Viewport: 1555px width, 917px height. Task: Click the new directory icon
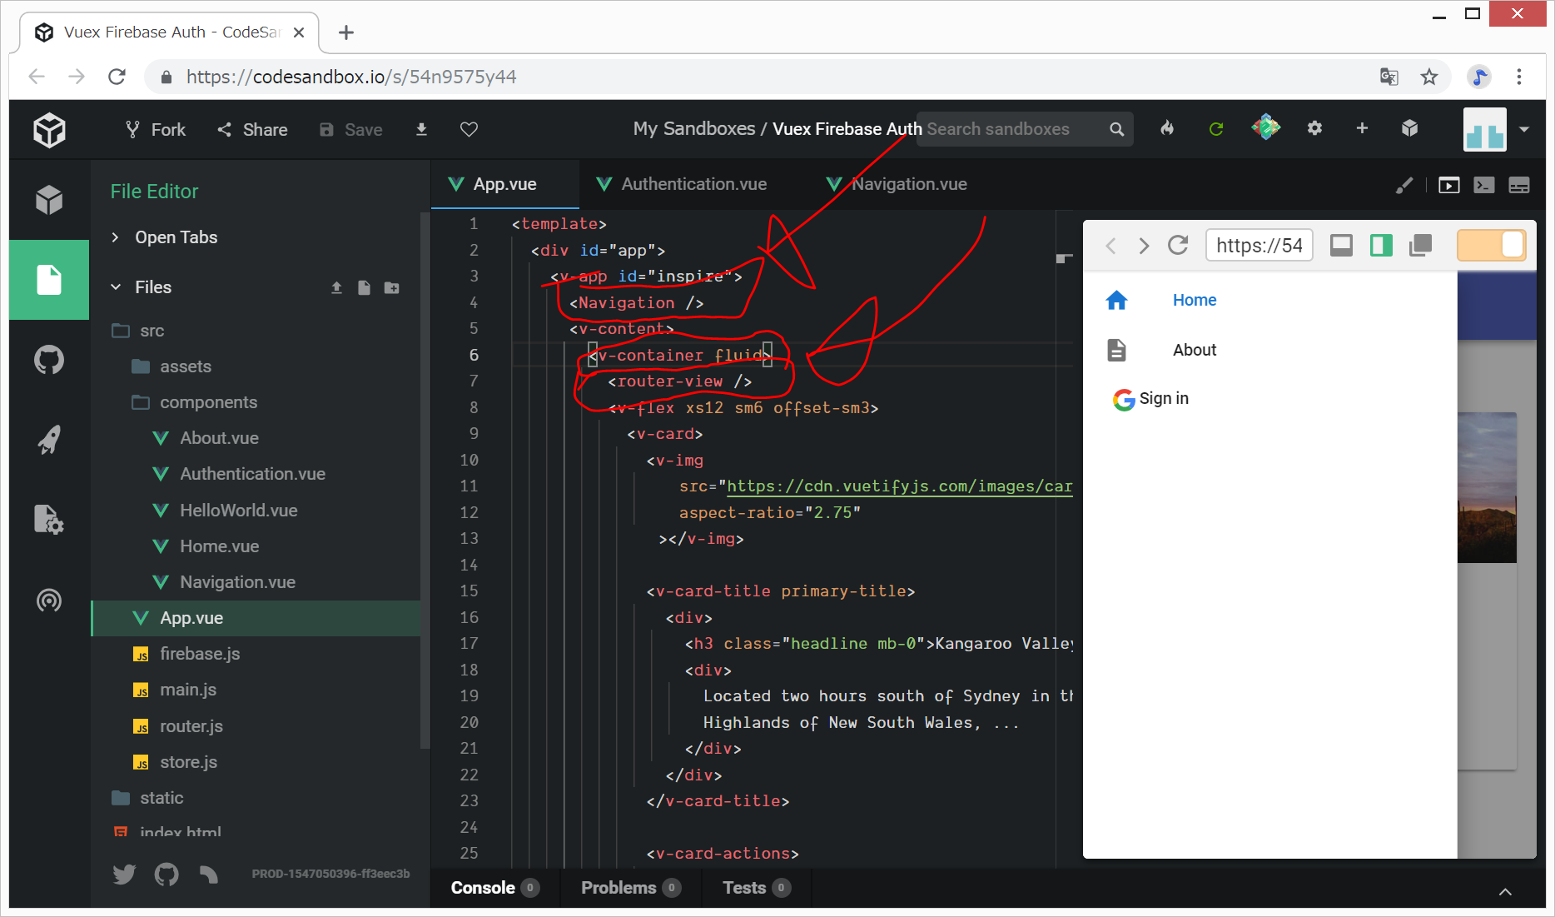[391, 287]
